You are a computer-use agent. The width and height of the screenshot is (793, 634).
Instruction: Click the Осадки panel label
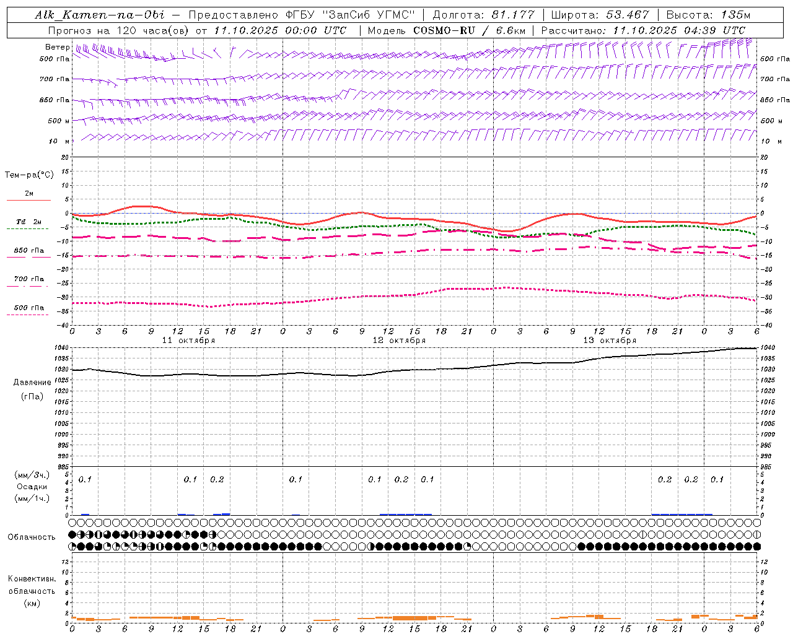pyautogui.click(x=32, y=487)
